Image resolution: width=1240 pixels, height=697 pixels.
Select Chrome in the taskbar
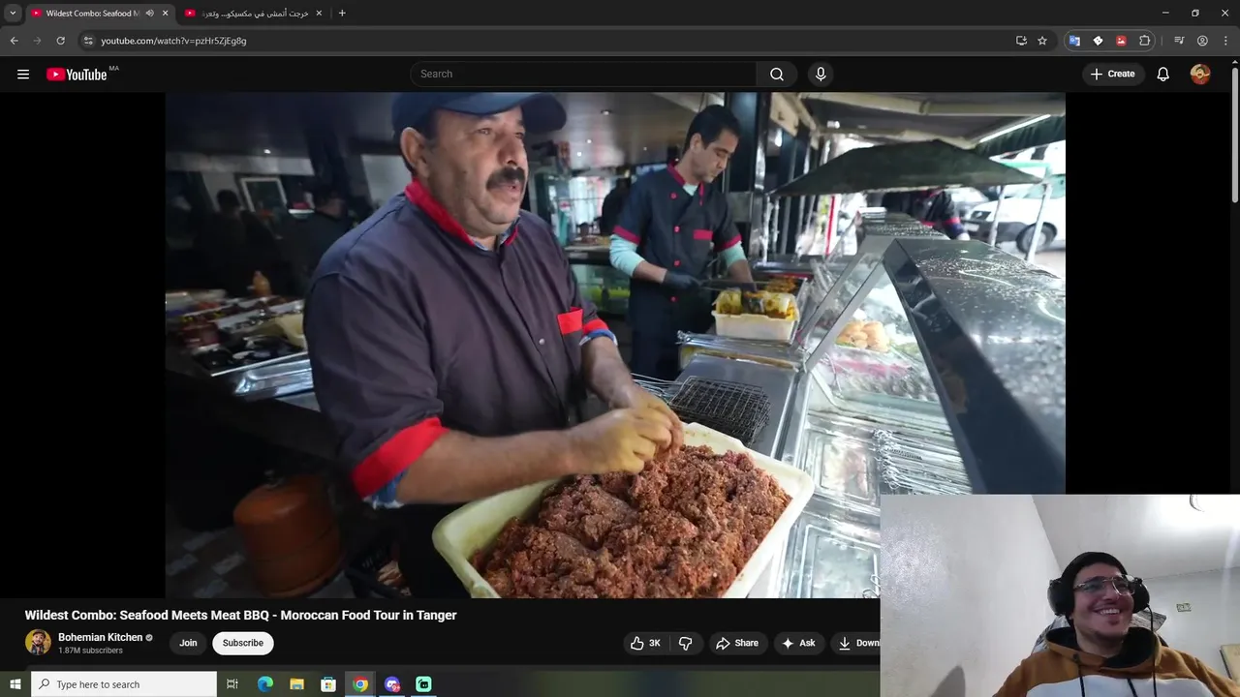tap(360, 684)
